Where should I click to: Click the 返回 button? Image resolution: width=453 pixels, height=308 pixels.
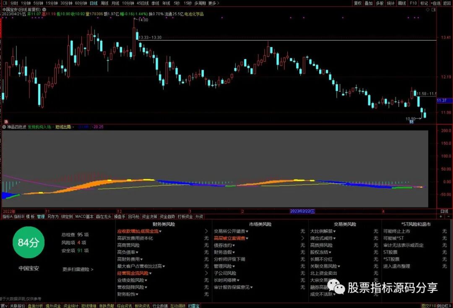[447, 3]
